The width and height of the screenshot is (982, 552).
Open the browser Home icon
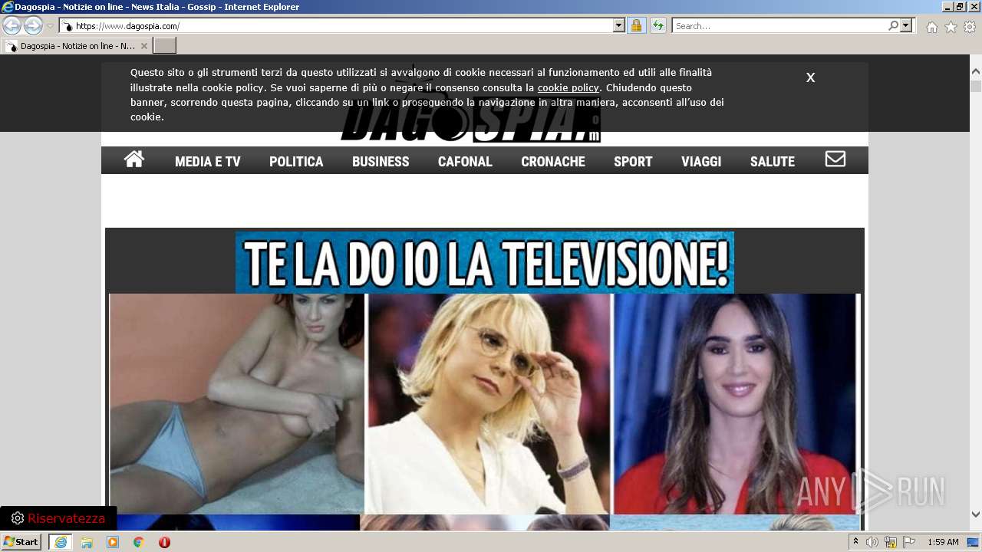pos(931,27)
